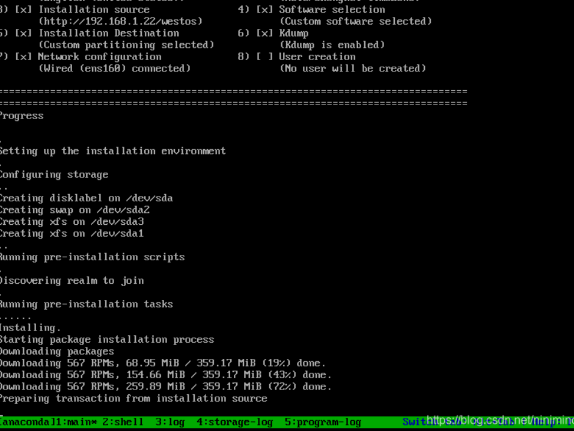This screenshot has width=574, height=431.
Task: Click the 'Progress' heading
Action: (22, 115)
